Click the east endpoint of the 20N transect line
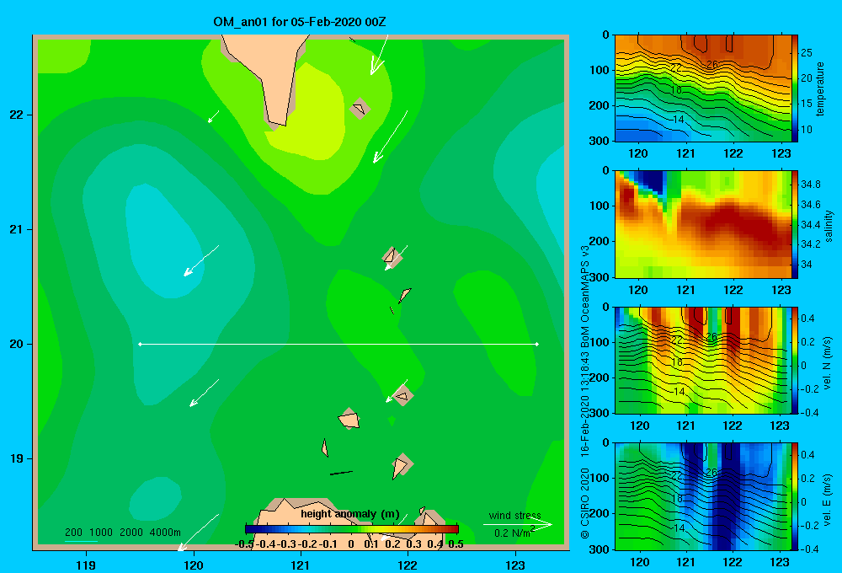This screenshot has width=842, height=573. tap(537, 344)
